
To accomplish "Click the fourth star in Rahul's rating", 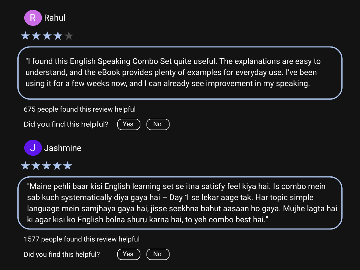I will click(x=58, y=36).
